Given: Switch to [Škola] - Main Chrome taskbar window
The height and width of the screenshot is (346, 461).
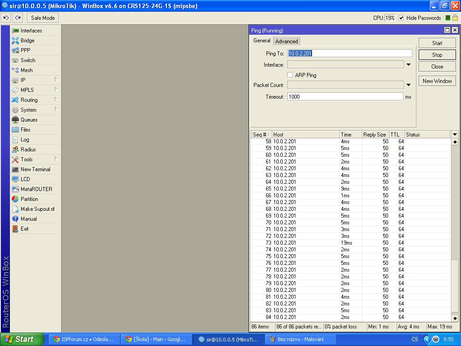Looking at the screenshot, I should [x=156, y=339].
